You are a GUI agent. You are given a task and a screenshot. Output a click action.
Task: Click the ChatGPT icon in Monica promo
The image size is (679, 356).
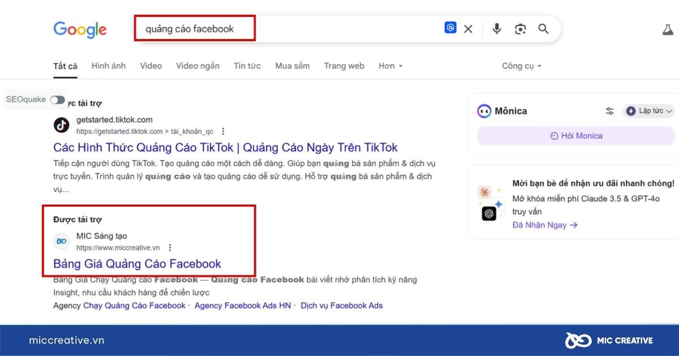tap(489, 213)
